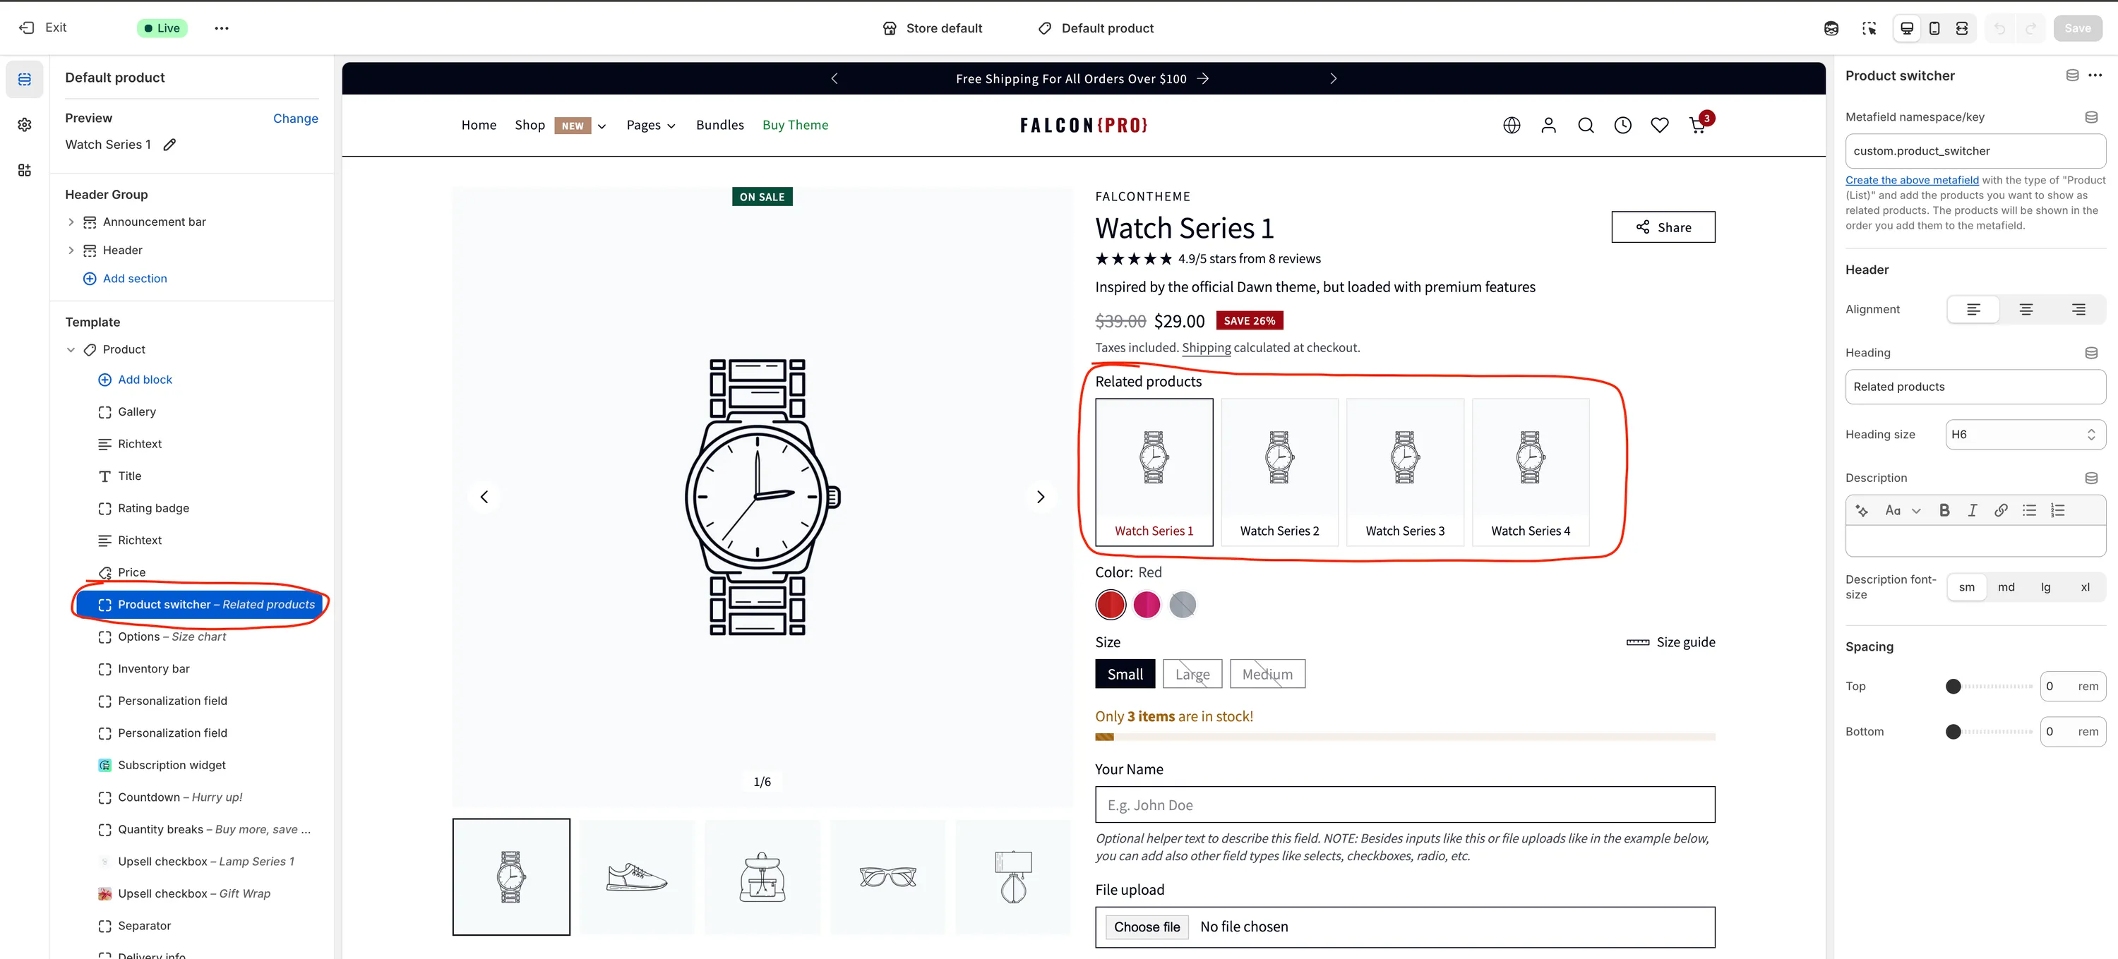The height and width of the screenshot is (959, 2118).
Task: Open theme settings gear in sidebar
Action: [x=25, y=124]
